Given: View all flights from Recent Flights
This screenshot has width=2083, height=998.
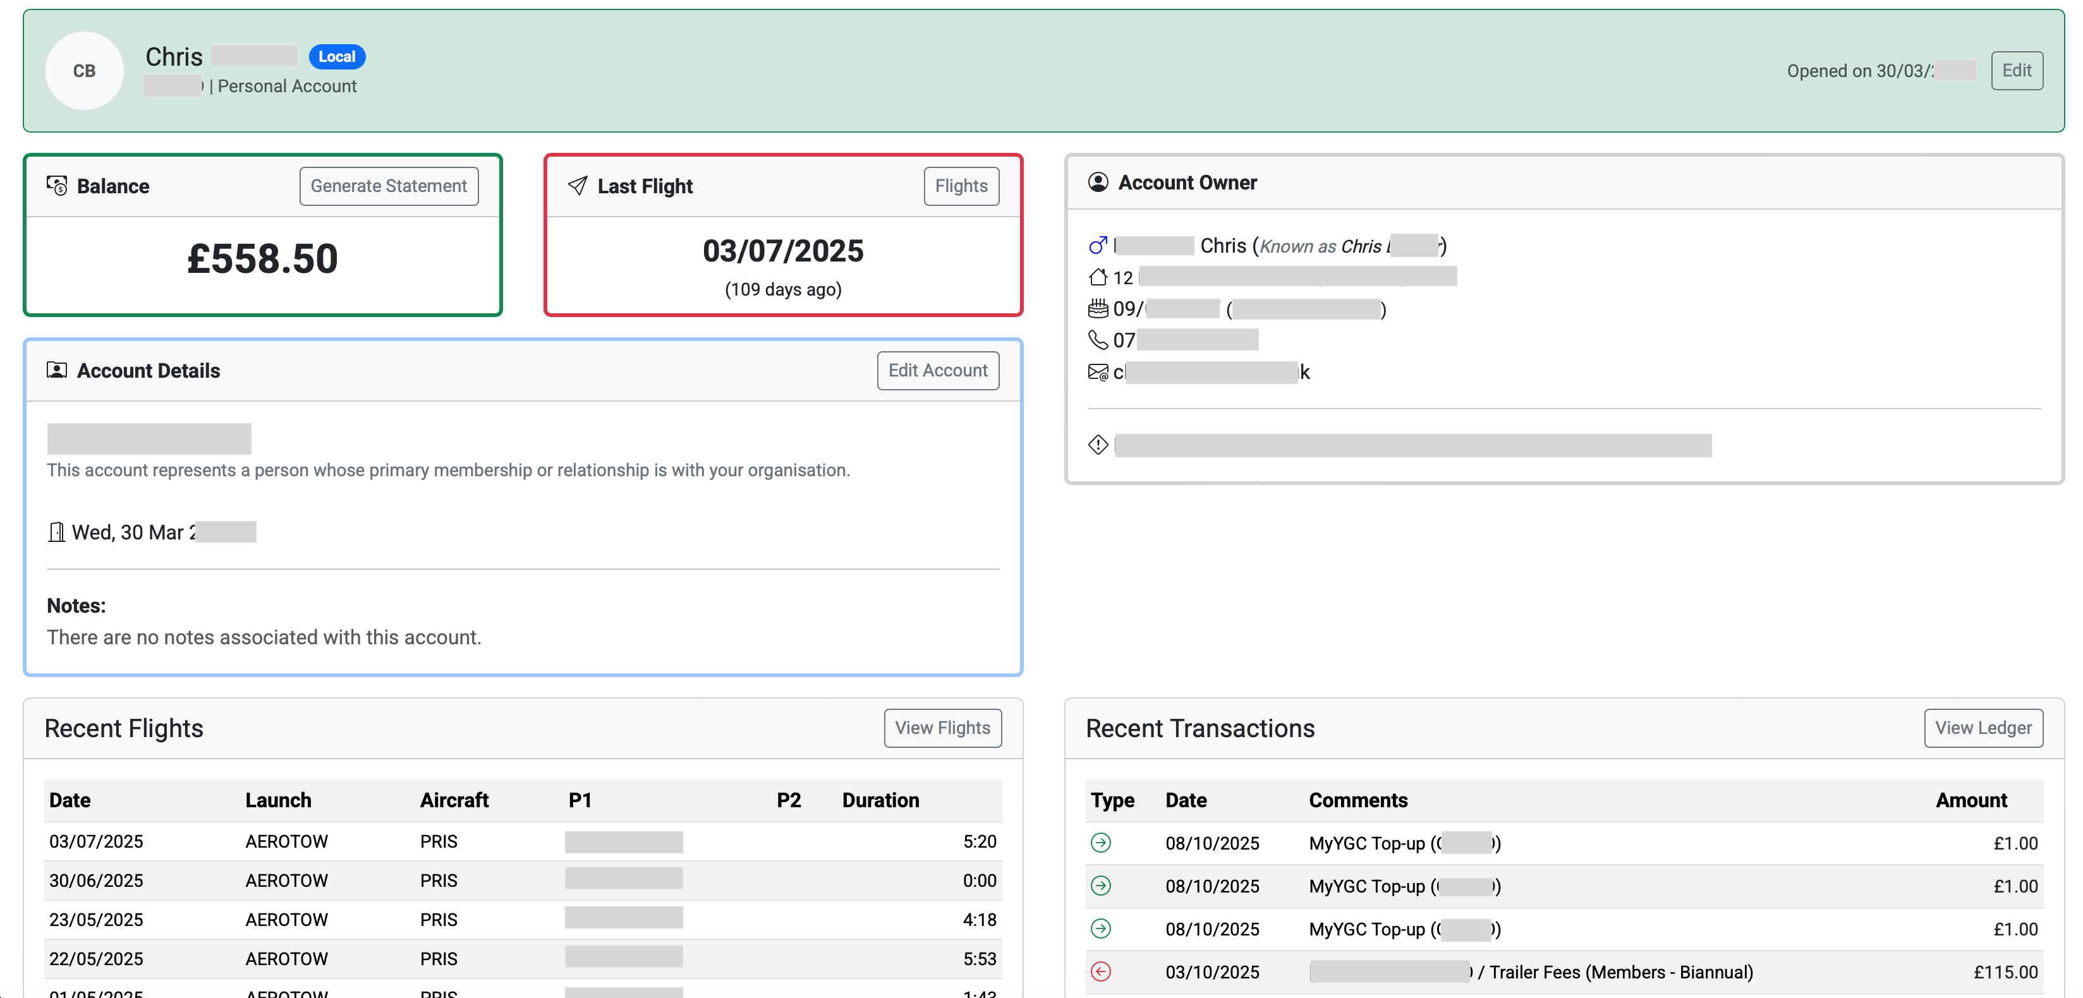Looking at the screenshot, I should click(942, 727).
